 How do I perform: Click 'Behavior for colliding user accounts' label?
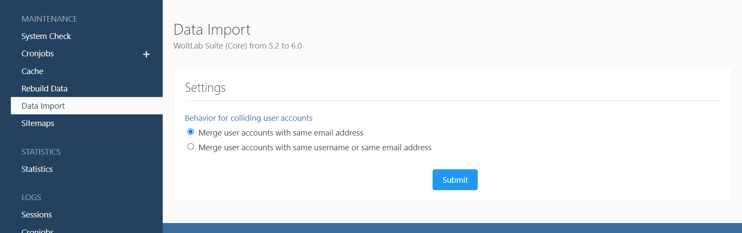tap(249, 118)
